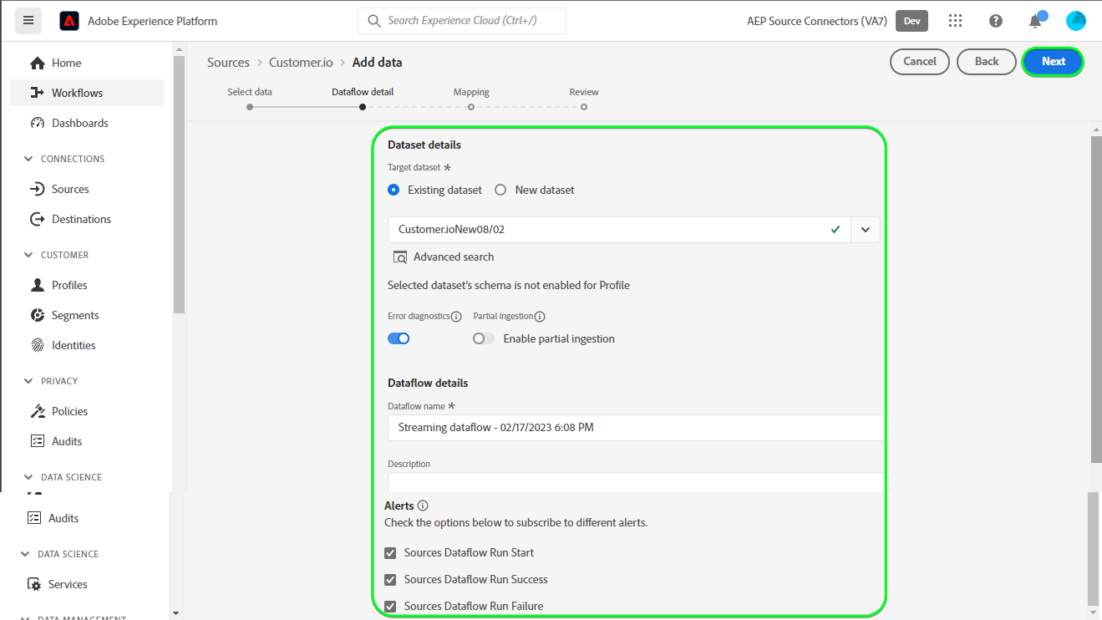Screen dimensions: 1102x620
Task: Uncheck Sources Dataflow Run Start alert
Action: point(390,553)
